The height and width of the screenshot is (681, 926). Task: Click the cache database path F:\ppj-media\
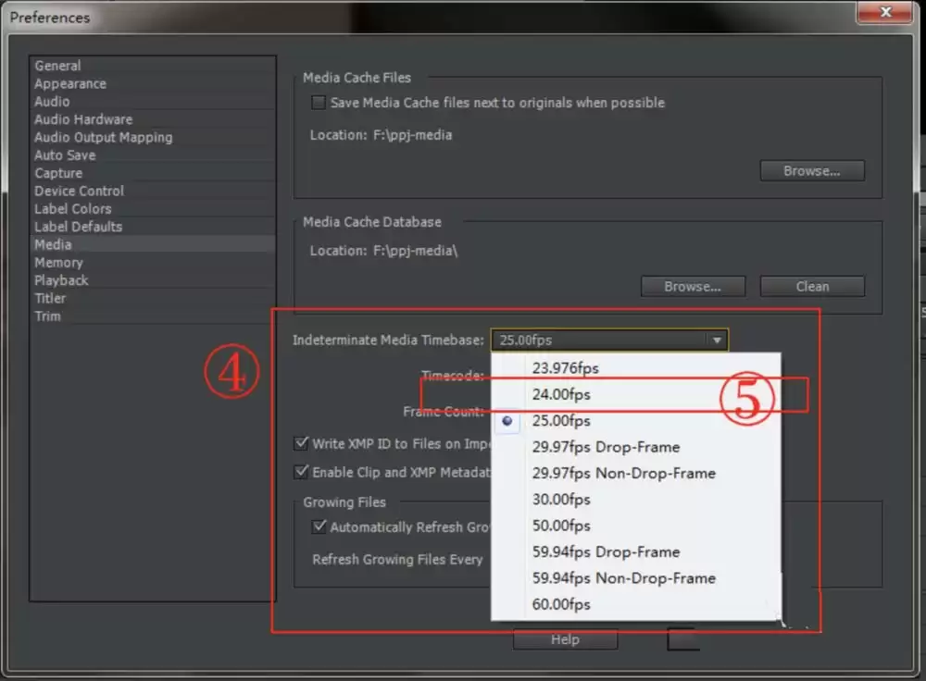click(x=415, y=251)
